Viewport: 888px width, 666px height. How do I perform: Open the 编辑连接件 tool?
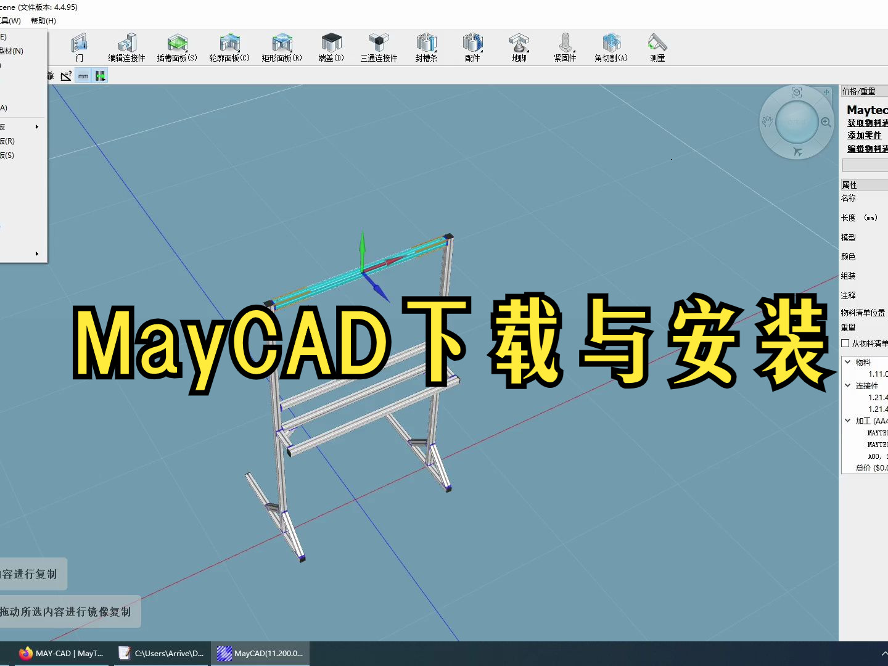pyautogui.click(x=126, y=47)
